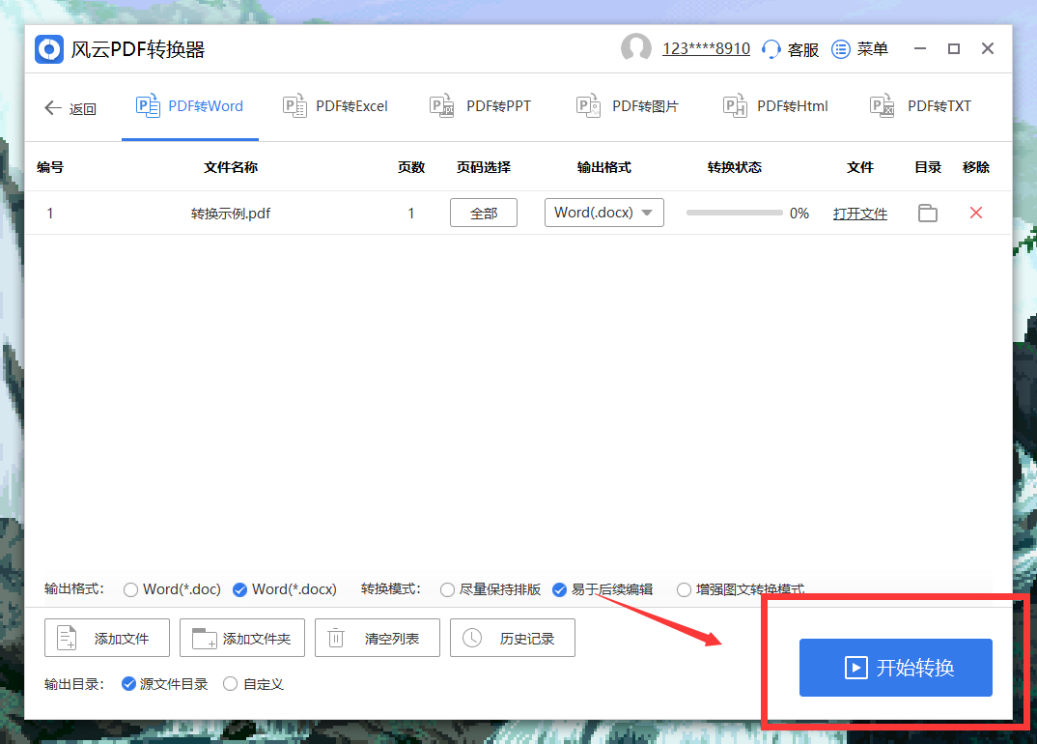Image resolution: width=1037 pixels, height=744 pixels.
Task: Open 历史记录 history
Action: 513,638
